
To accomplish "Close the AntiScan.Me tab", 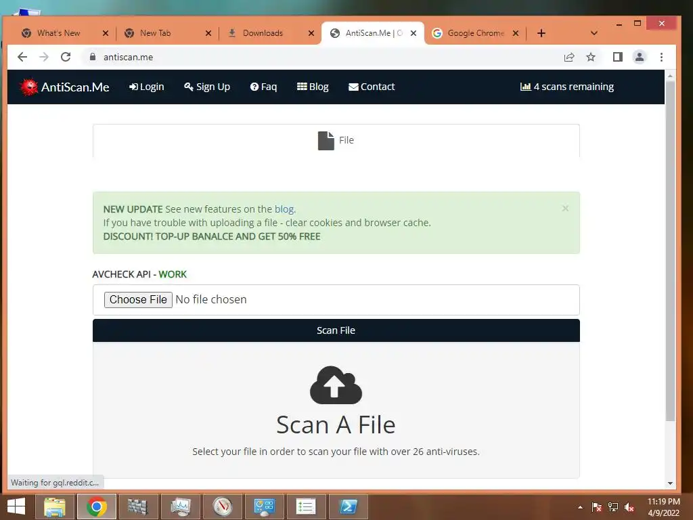I will [x=413, y=33].
